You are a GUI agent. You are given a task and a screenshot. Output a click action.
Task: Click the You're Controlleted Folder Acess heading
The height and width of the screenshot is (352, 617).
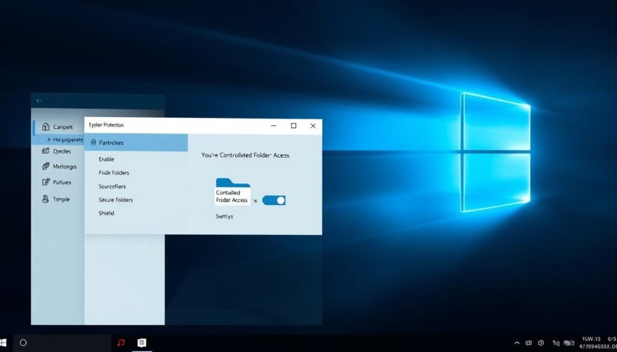[x=245, y=155]
